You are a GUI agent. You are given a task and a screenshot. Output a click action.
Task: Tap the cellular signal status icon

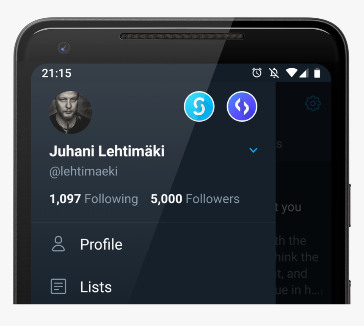(303, 73)
